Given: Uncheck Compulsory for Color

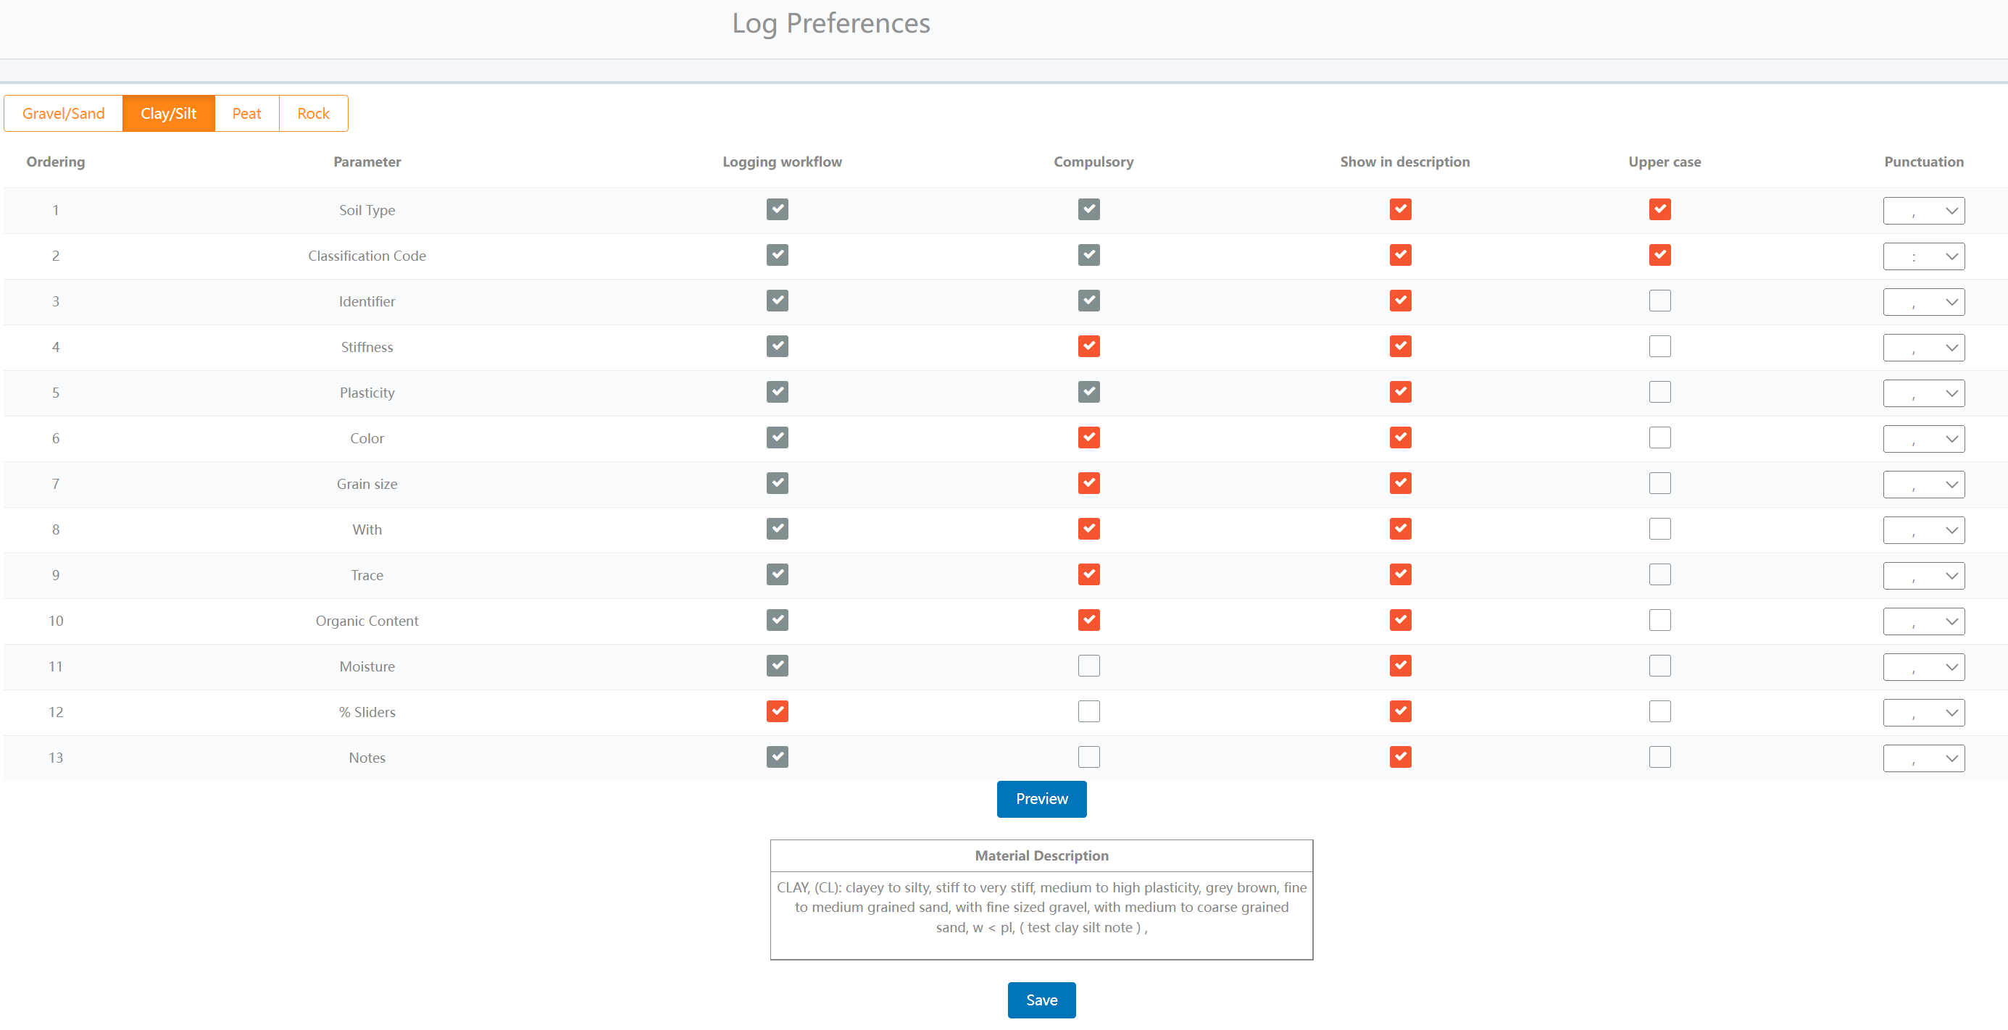Looking at the screenshot, I should point(1089,437).
